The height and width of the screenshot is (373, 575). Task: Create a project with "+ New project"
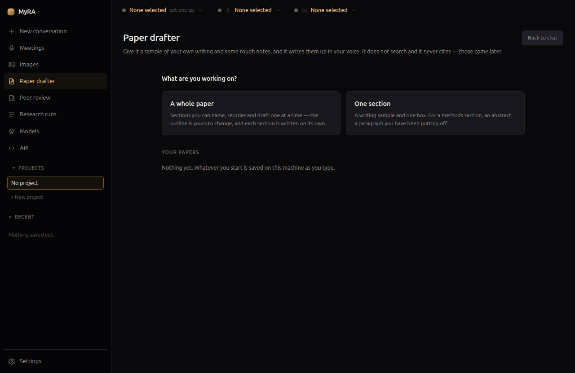pyautogui.click(x=27, y=197)
